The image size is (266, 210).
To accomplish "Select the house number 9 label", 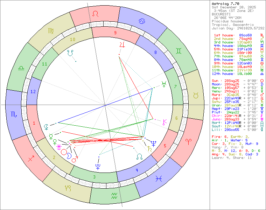I will [x=115, y=33].
